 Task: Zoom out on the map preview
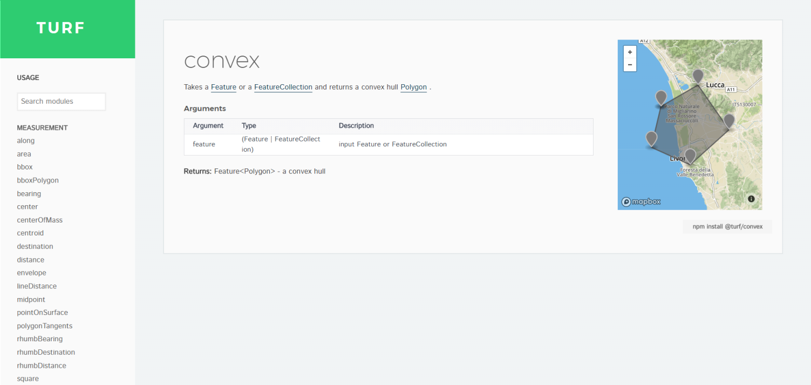630,64
